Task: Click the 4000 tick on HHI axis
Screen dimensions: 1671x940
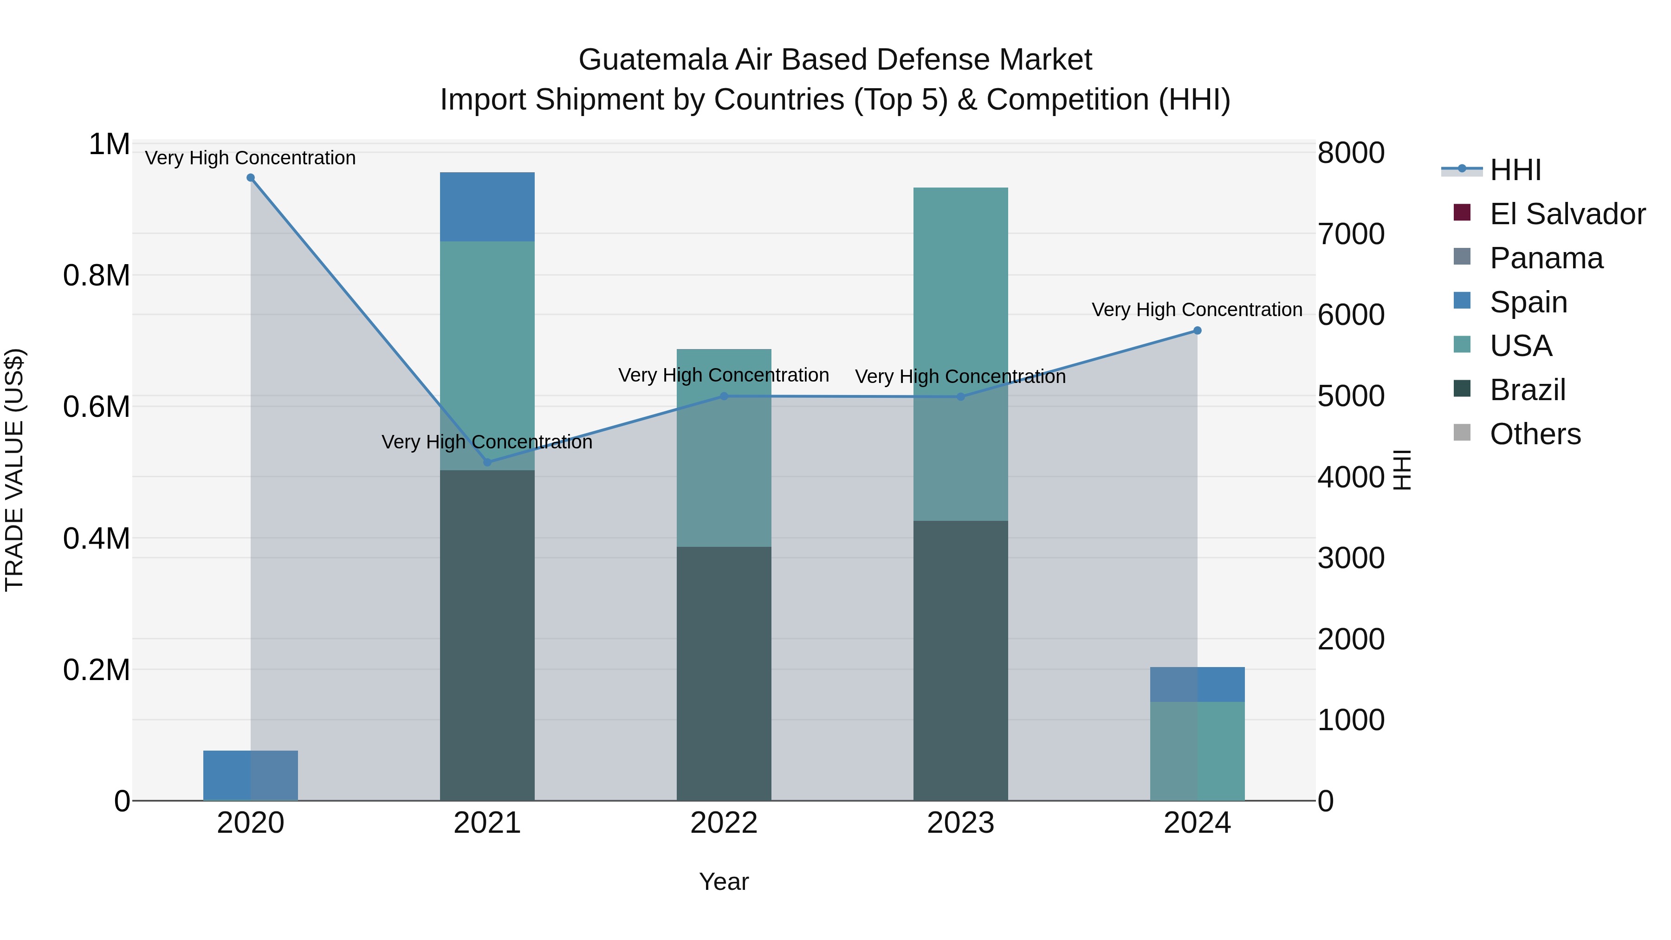Action: (1351, 477)
